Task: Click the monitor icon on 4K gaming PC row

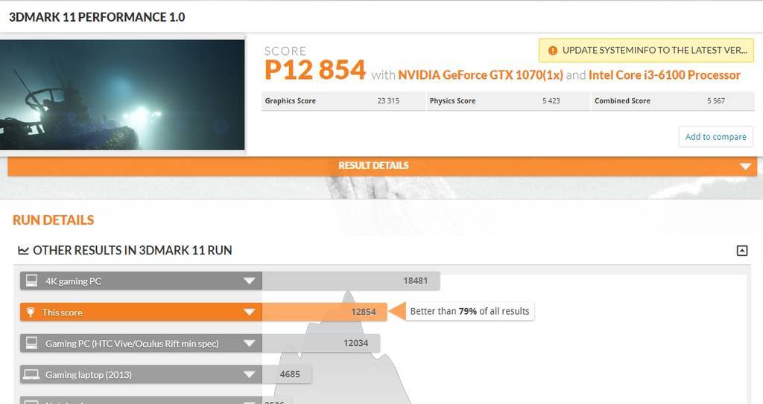Action: tap(31, 280)
